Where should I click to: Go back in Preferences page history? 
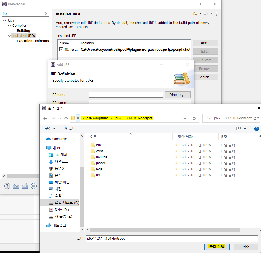pyautogui.click(x=195, y=14)
